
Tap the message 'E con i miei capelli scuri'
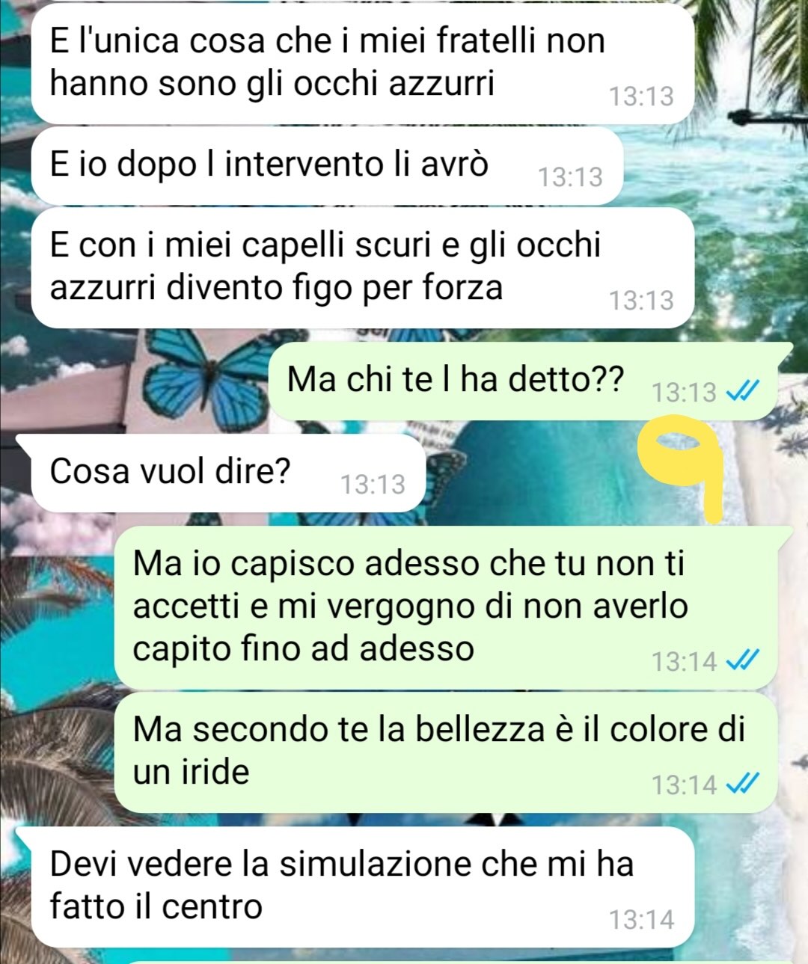[363, 268]
